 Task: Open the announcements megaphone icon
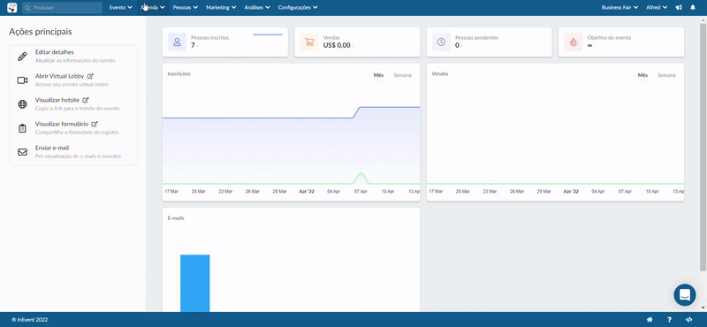[x=679, y=8]
